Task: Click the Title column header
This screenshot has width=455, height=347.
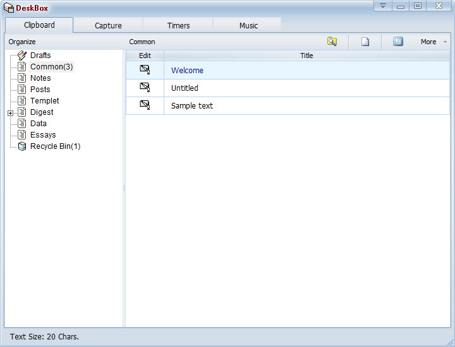Action: [x=306, y=56]
